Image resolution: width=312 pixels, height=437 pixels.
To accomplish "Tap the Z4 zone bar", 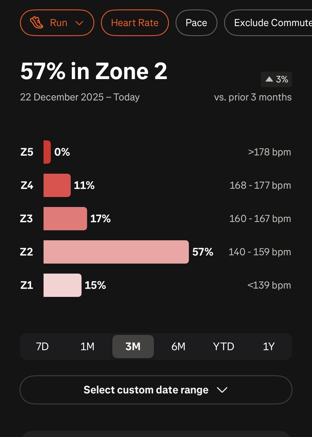I will [57, 185].
